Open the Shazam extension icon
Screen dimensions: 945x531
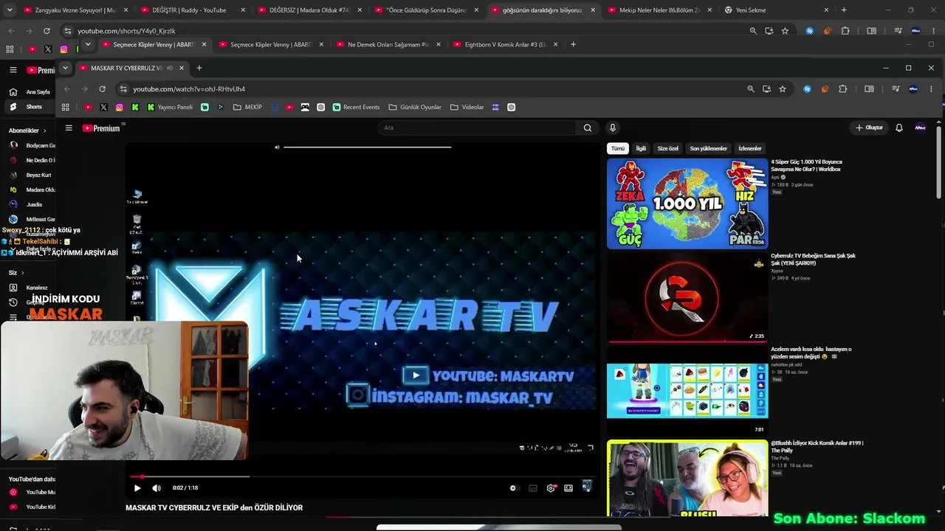coord(807,89)
